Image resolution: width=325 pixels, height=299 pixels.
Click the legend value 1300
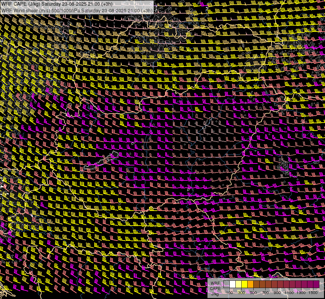click(x=301, y=293)
